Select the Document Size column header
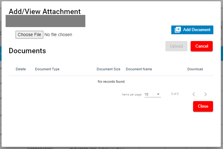The width and height of the screenshot is (223, 149). (x=108, y=69)
